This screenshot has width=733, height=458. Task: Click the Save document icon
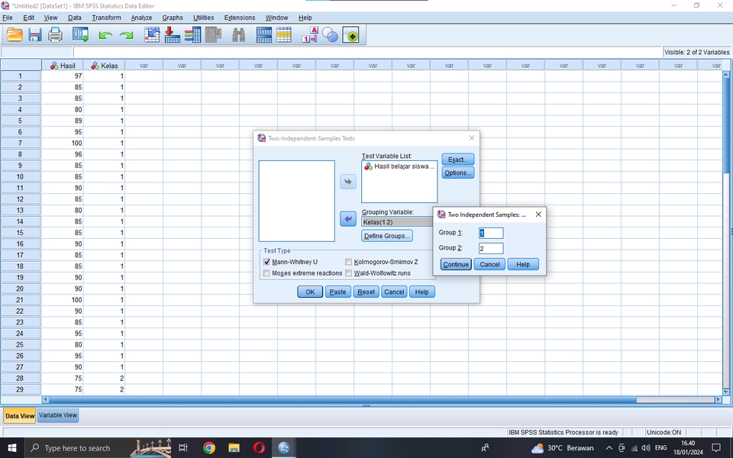tap(35, 34)
